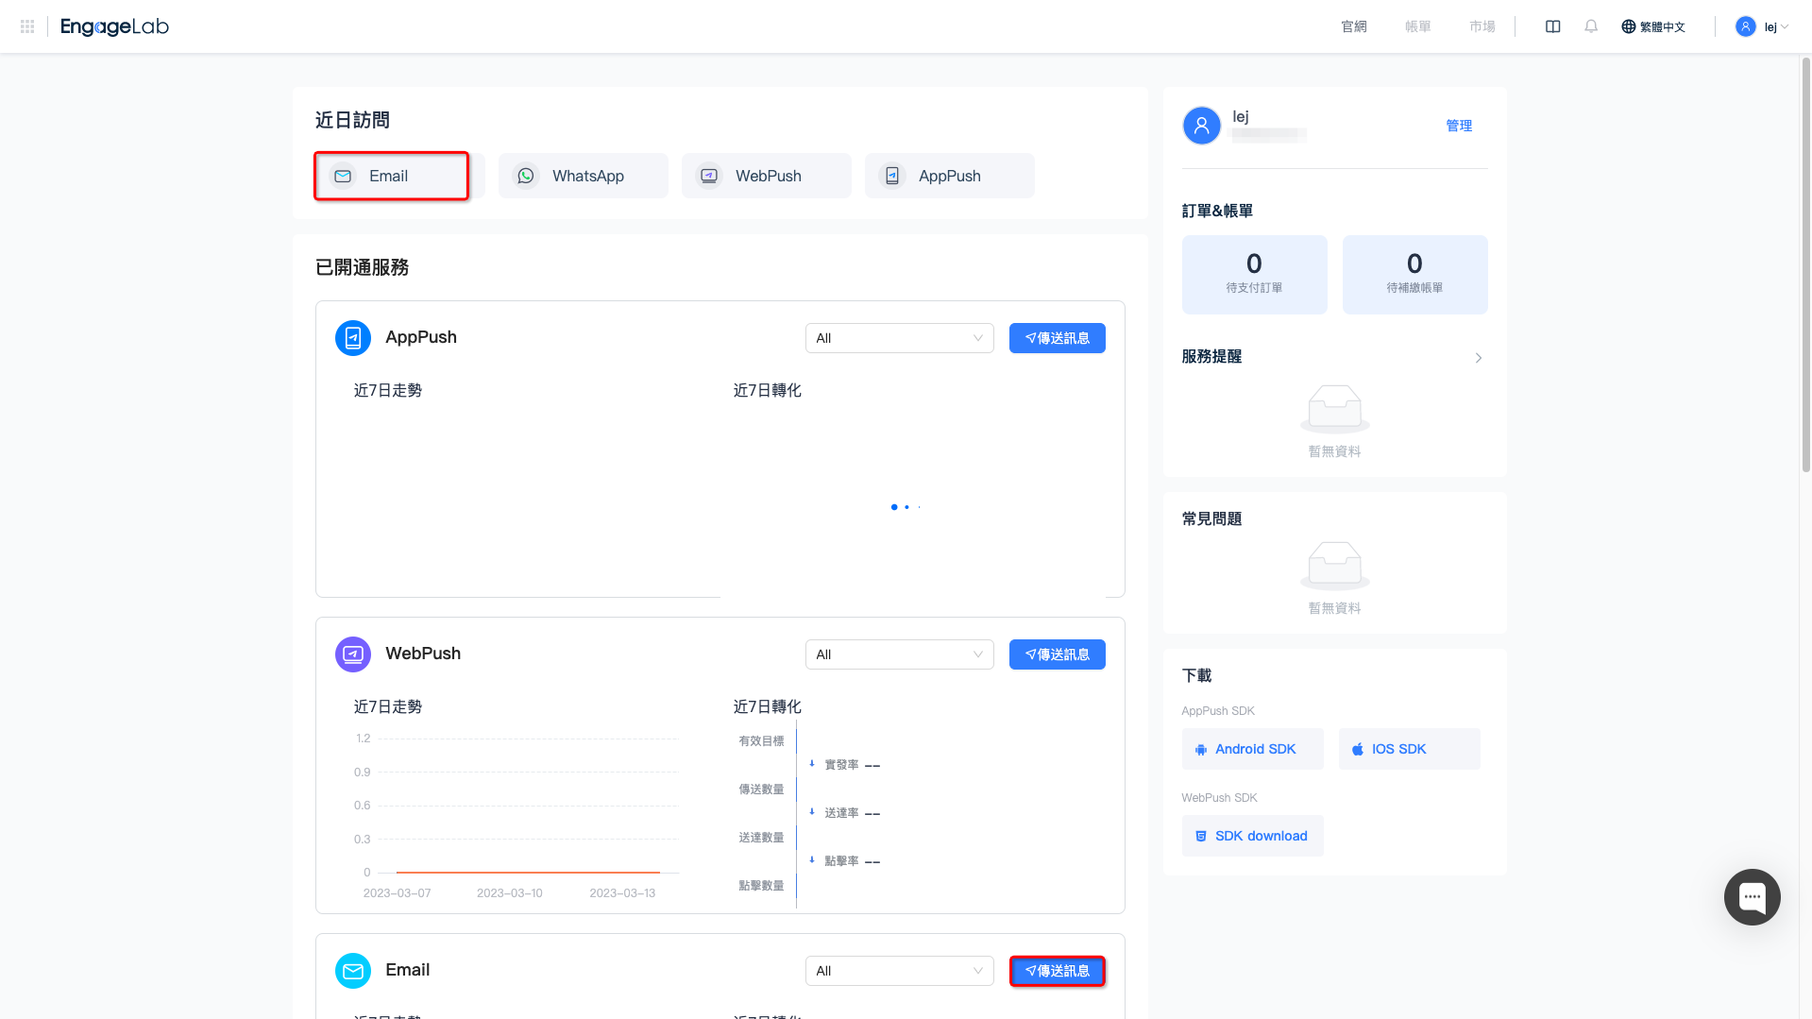This screenshot has width=1812, height=1019.
Task: Click the AppPush service title
Action: point(421,337)
